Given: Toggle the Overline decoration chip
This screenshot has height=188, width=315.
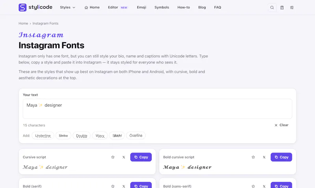Looking at the screenshot, I should click(136, 135).
